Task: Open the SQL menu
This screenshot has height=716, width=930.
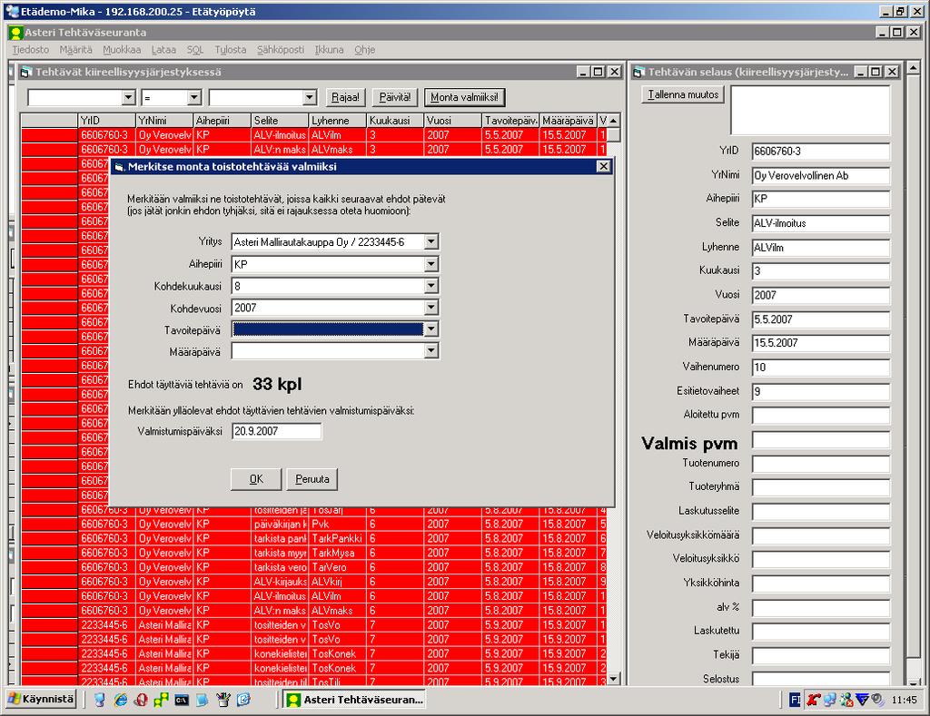Action: point(195,50)
